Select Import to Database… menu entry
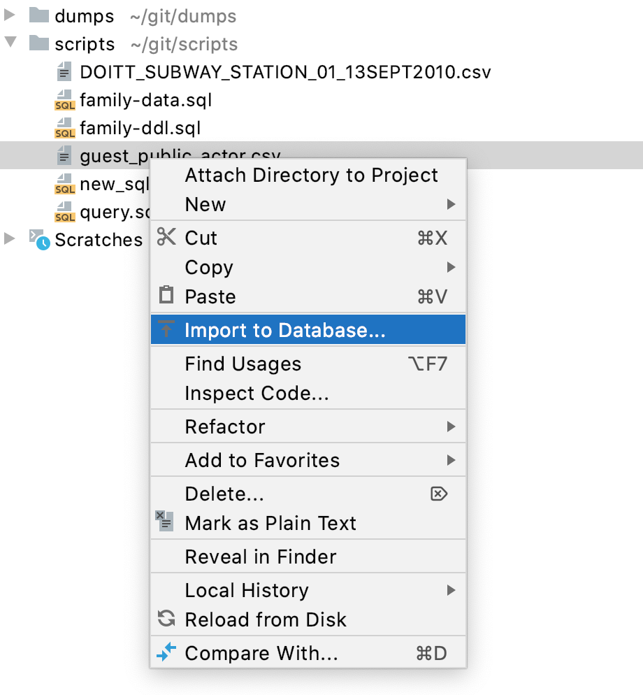 click(308, 329)
